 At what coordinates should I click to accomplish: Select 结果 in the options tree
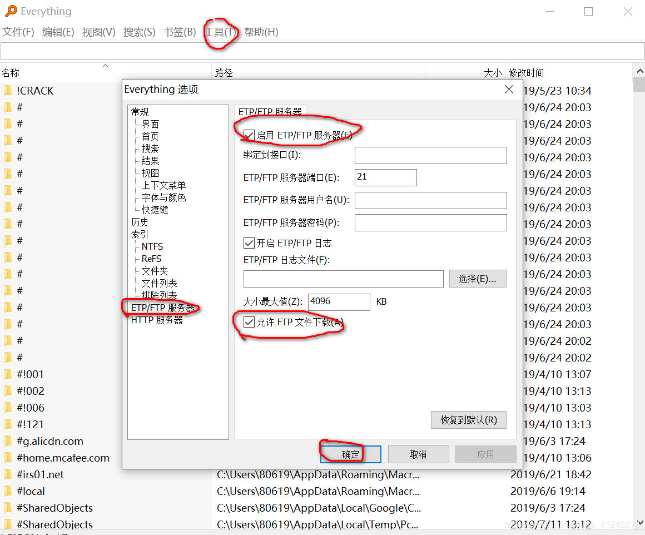[150, 161]
